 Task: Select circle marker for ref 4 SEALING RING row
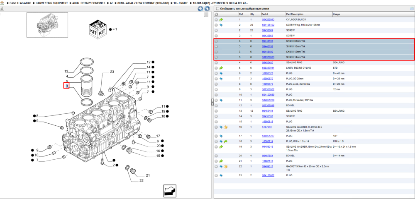coord(216,62)
